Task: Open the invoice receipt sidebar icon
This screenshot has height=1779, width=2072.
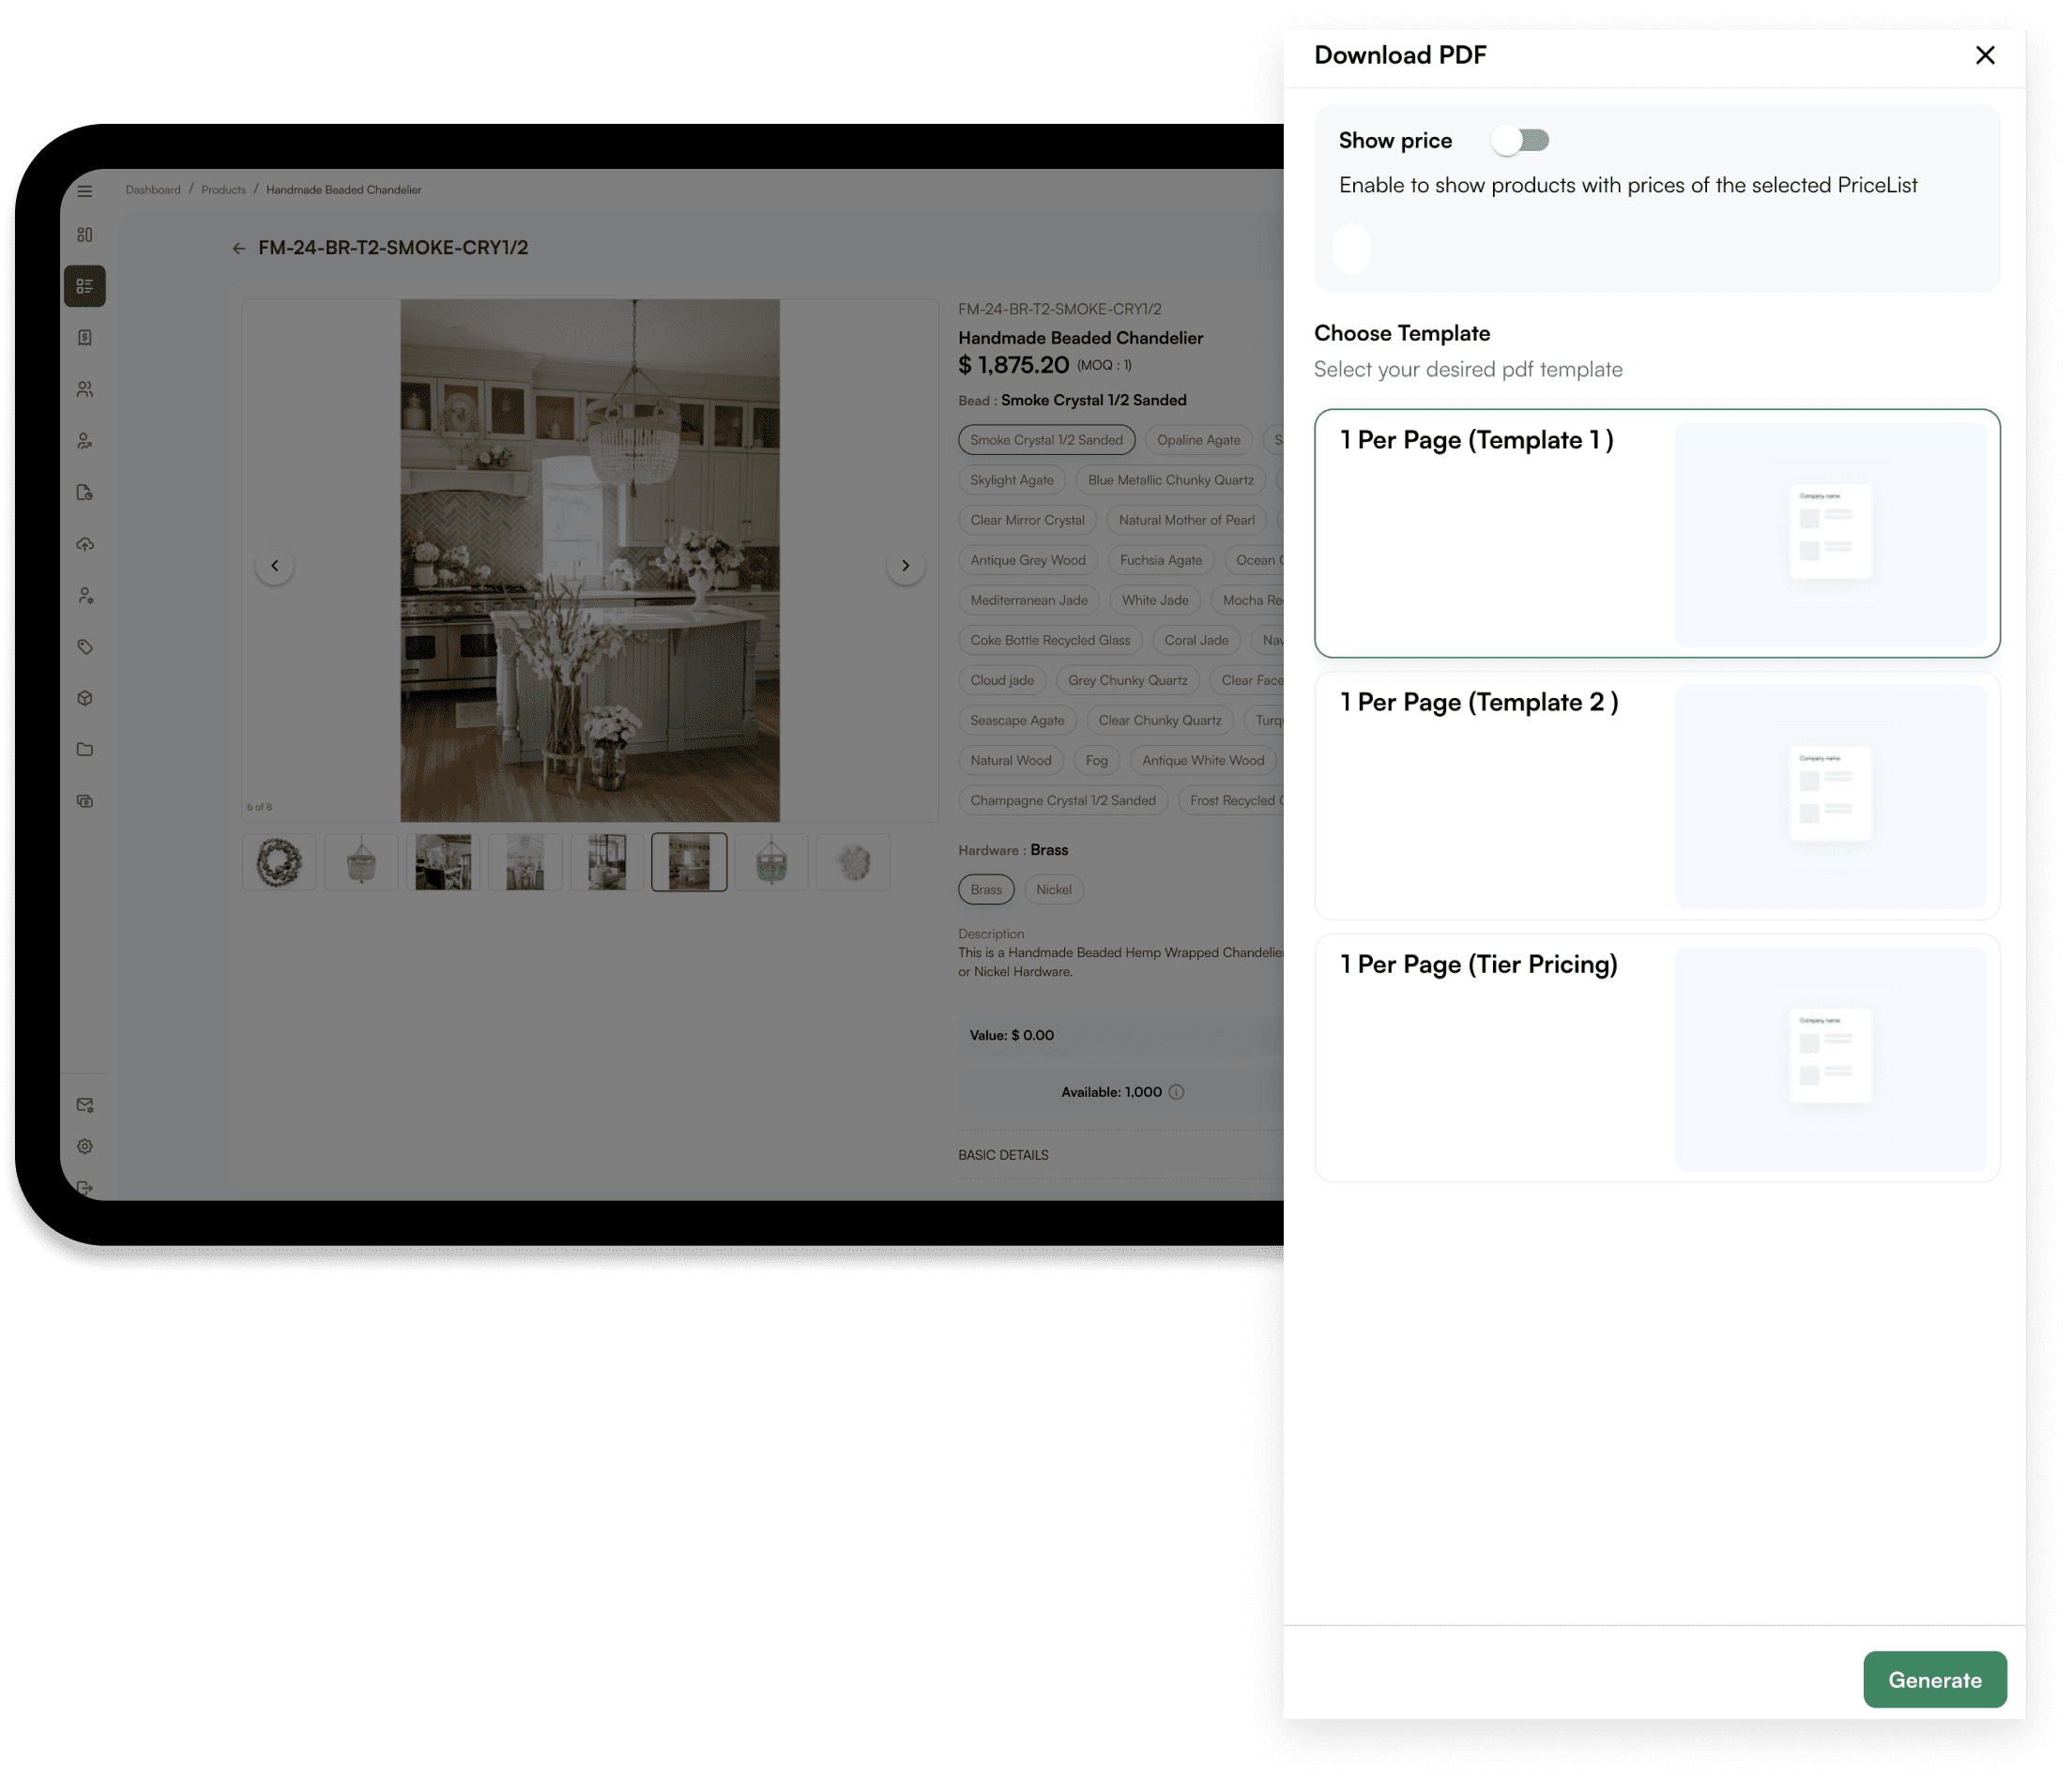Action: coord(85,338)
